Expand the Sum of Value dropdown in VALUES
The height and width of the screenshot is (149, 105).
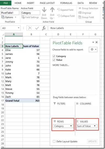click(x=95, y=126)
